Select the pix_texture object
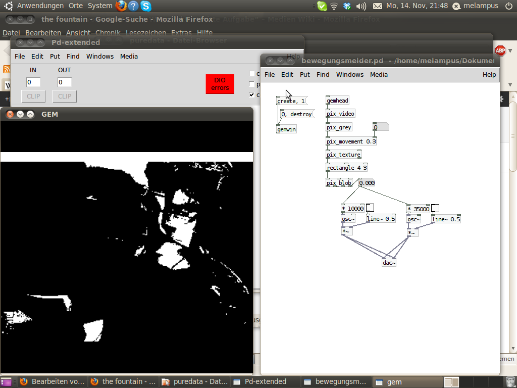 [x=343, y=155]
